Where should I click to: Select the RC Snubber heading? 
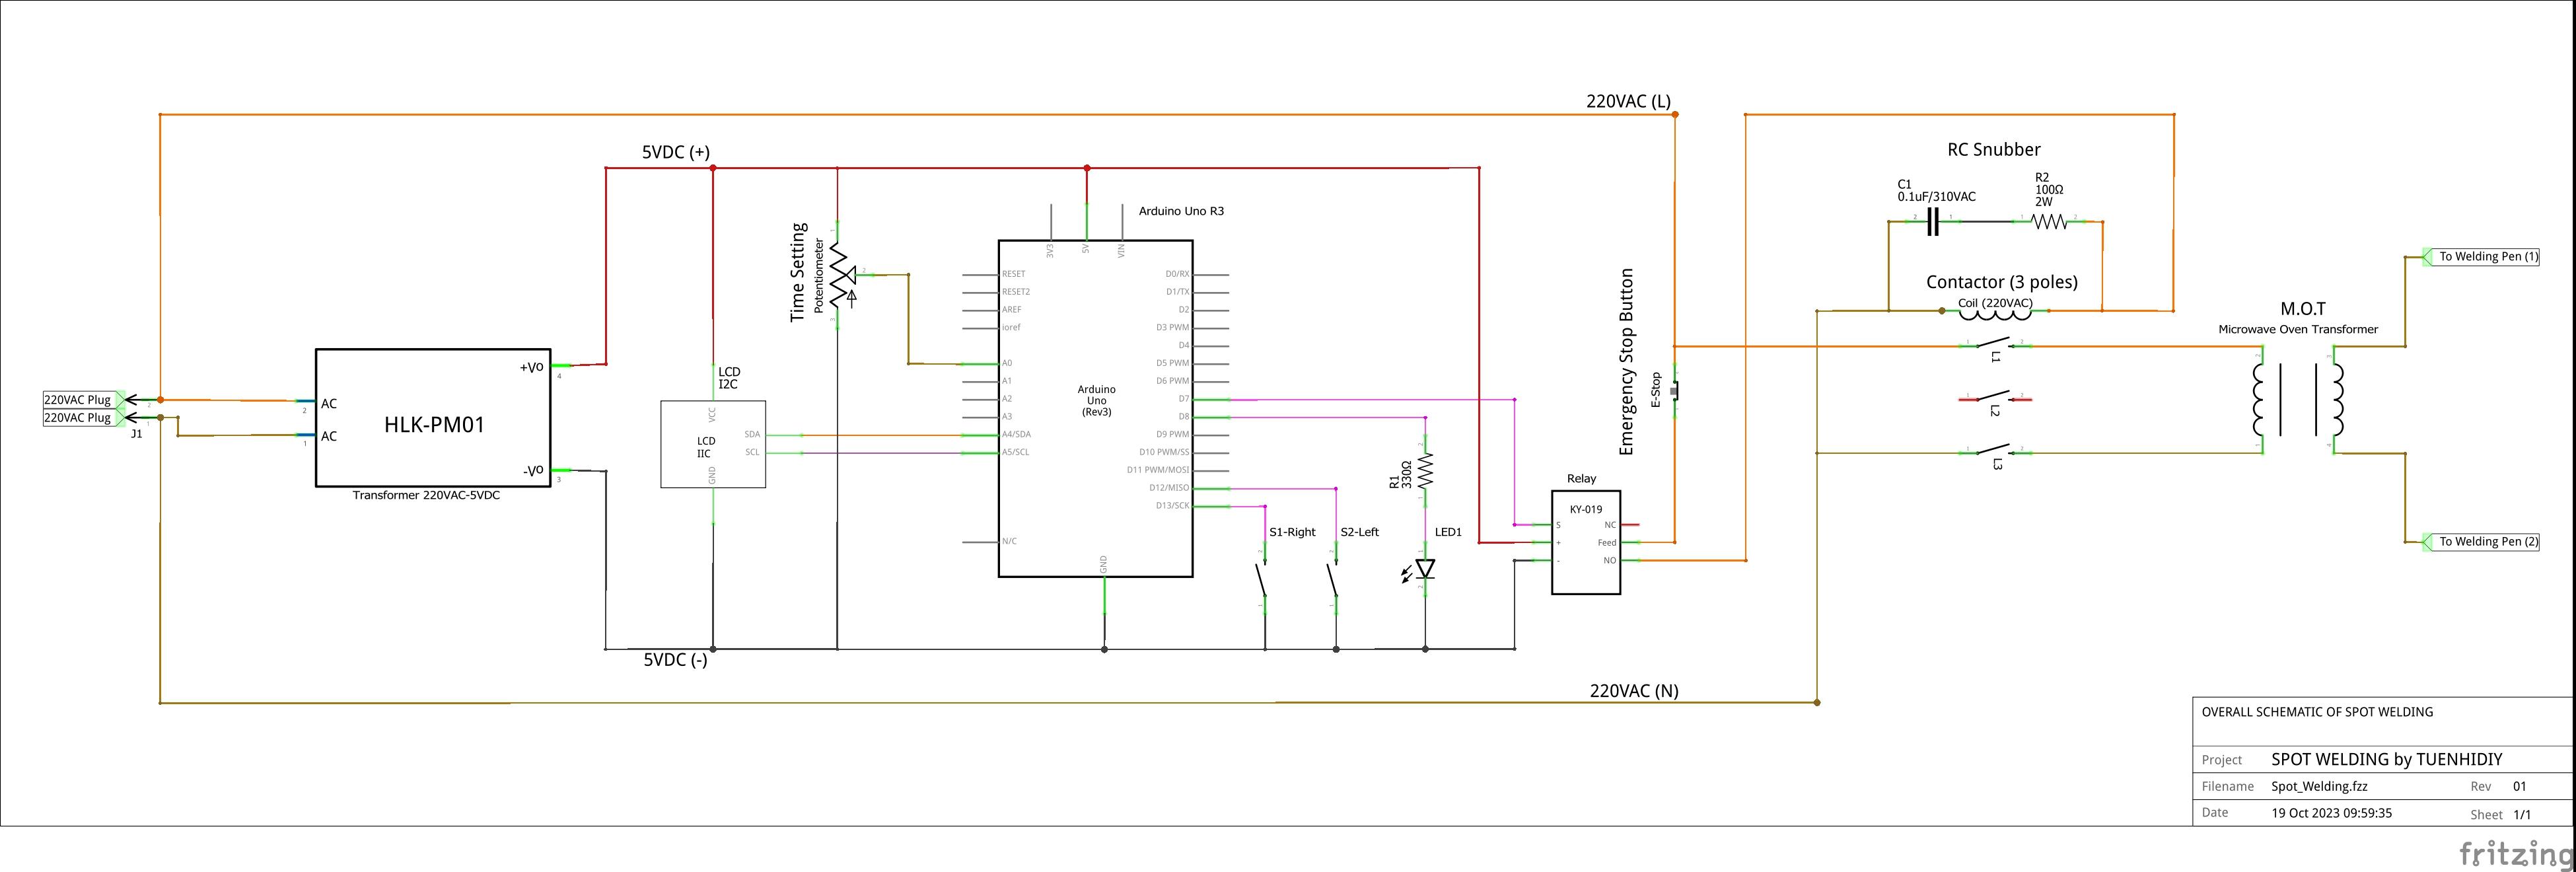[1993, 150]
